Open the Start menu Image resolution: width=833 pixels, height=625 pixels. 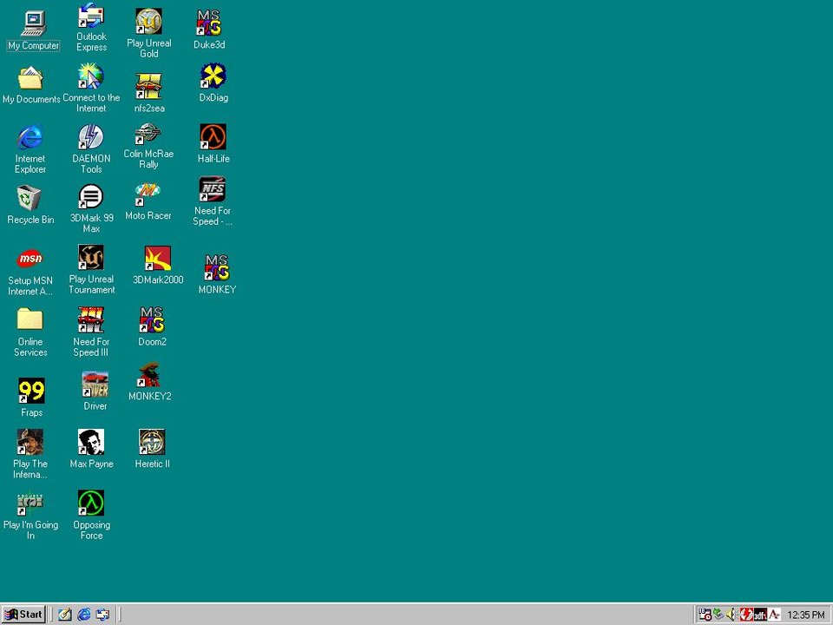(23, 615)
